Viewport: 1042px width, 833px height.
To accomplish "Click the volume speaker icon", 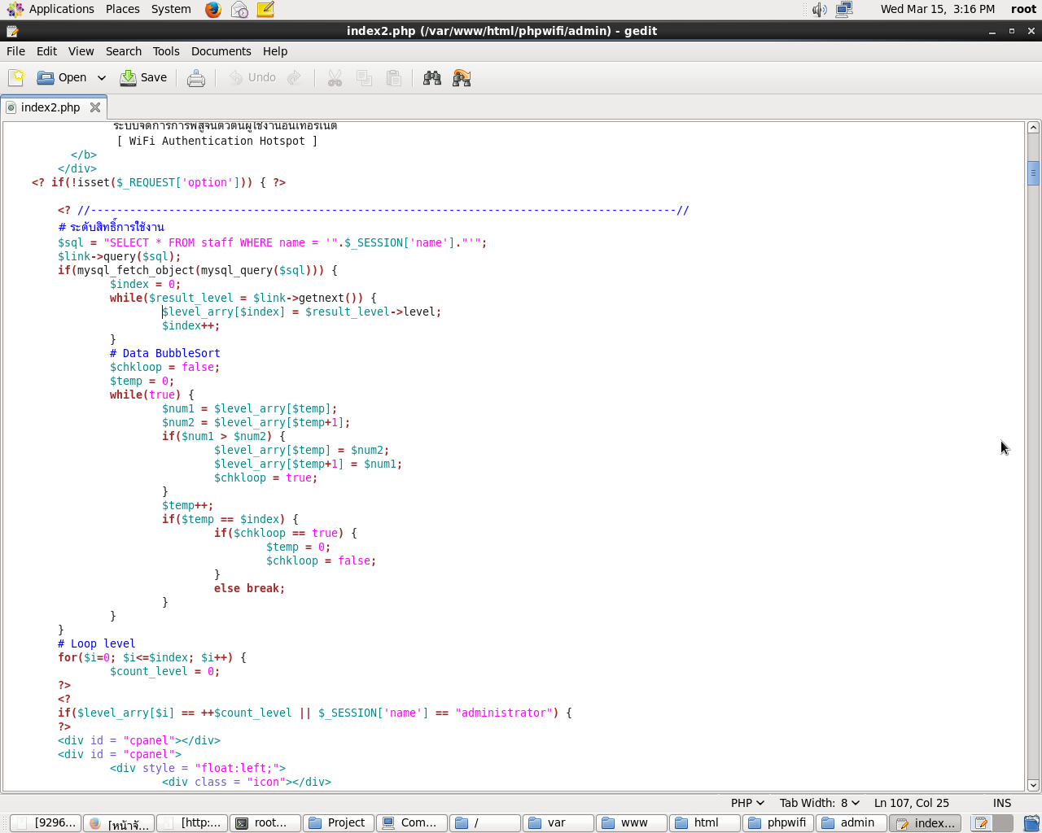I will click(819, 10).
